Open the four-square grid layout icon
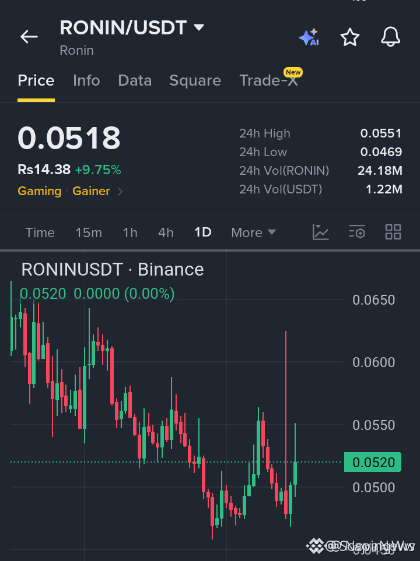420x561 pixels. [x=393, y=232]
